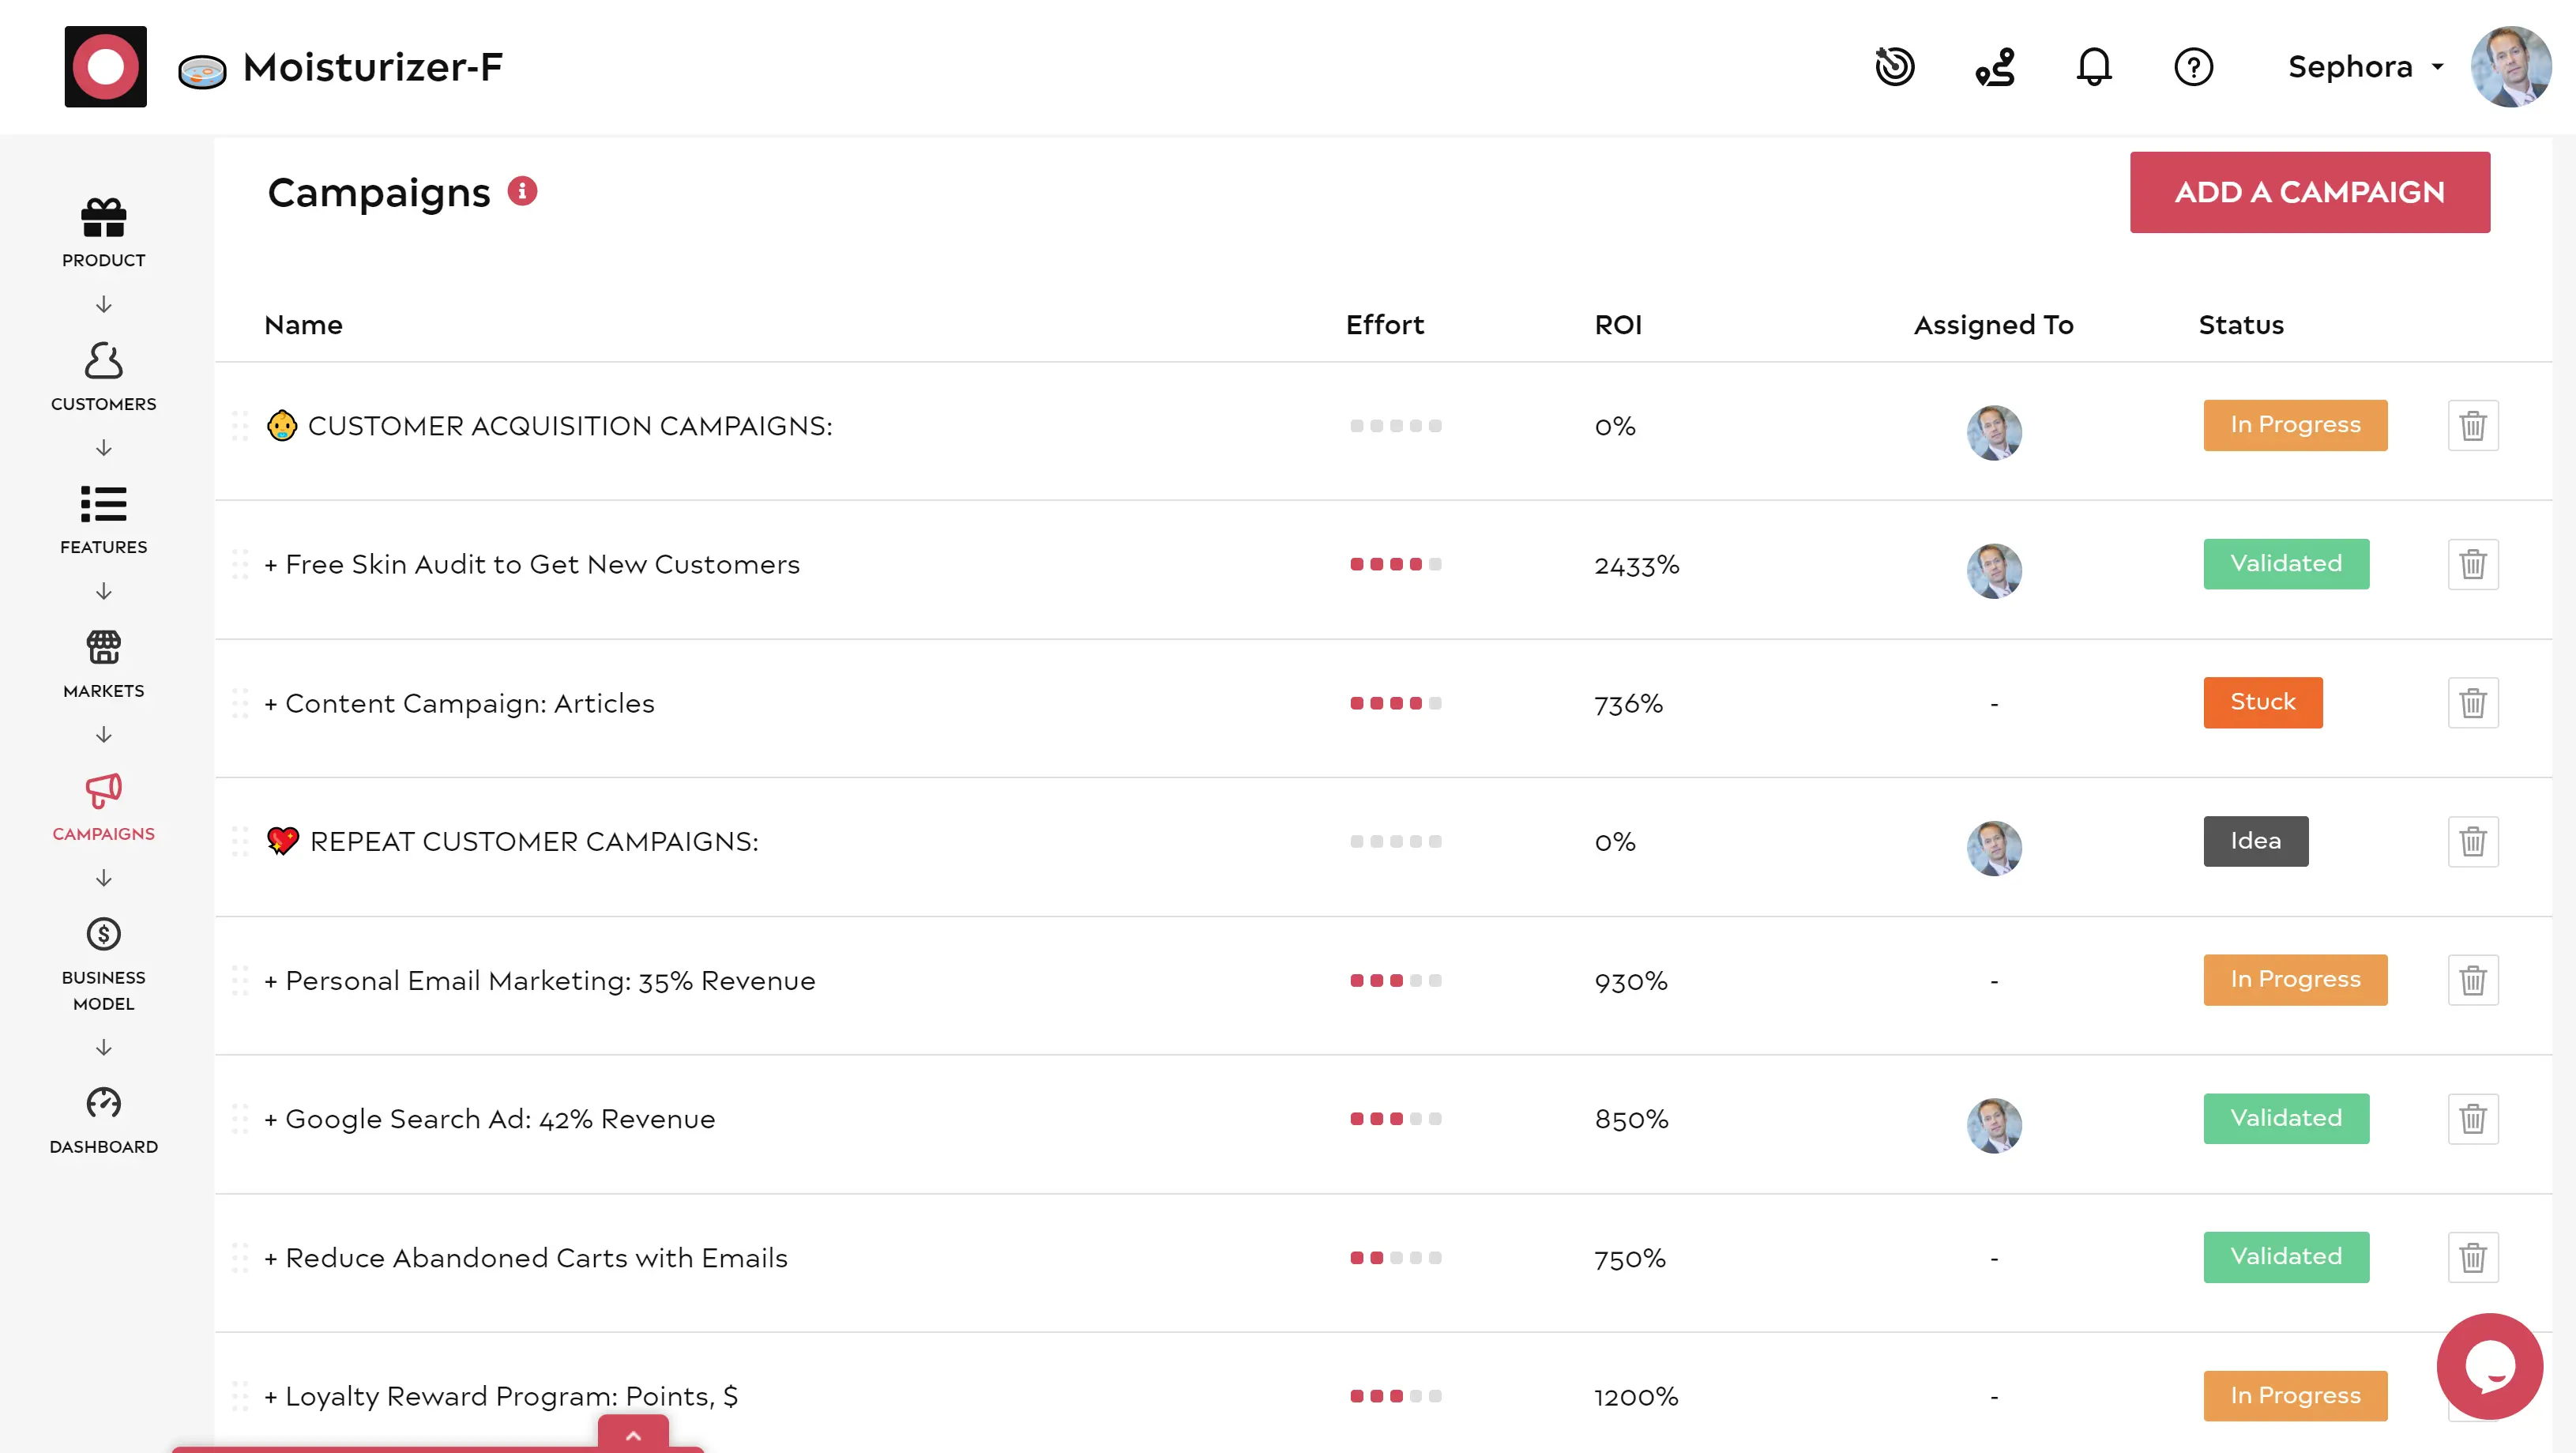Delete Customer Acquisition Campaigns row
Screen dimensions: 2576x1453
point(2472,425)
